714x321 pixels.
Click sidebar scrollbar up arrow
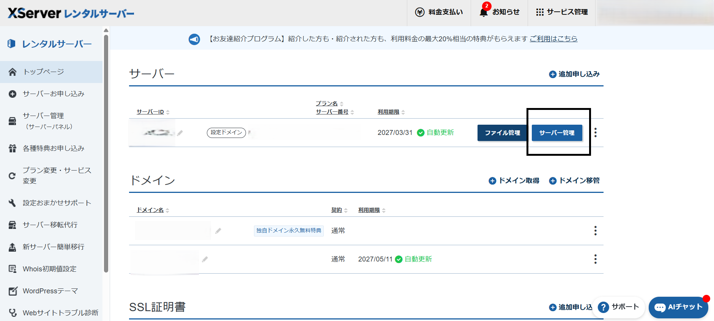coord(106,30)
